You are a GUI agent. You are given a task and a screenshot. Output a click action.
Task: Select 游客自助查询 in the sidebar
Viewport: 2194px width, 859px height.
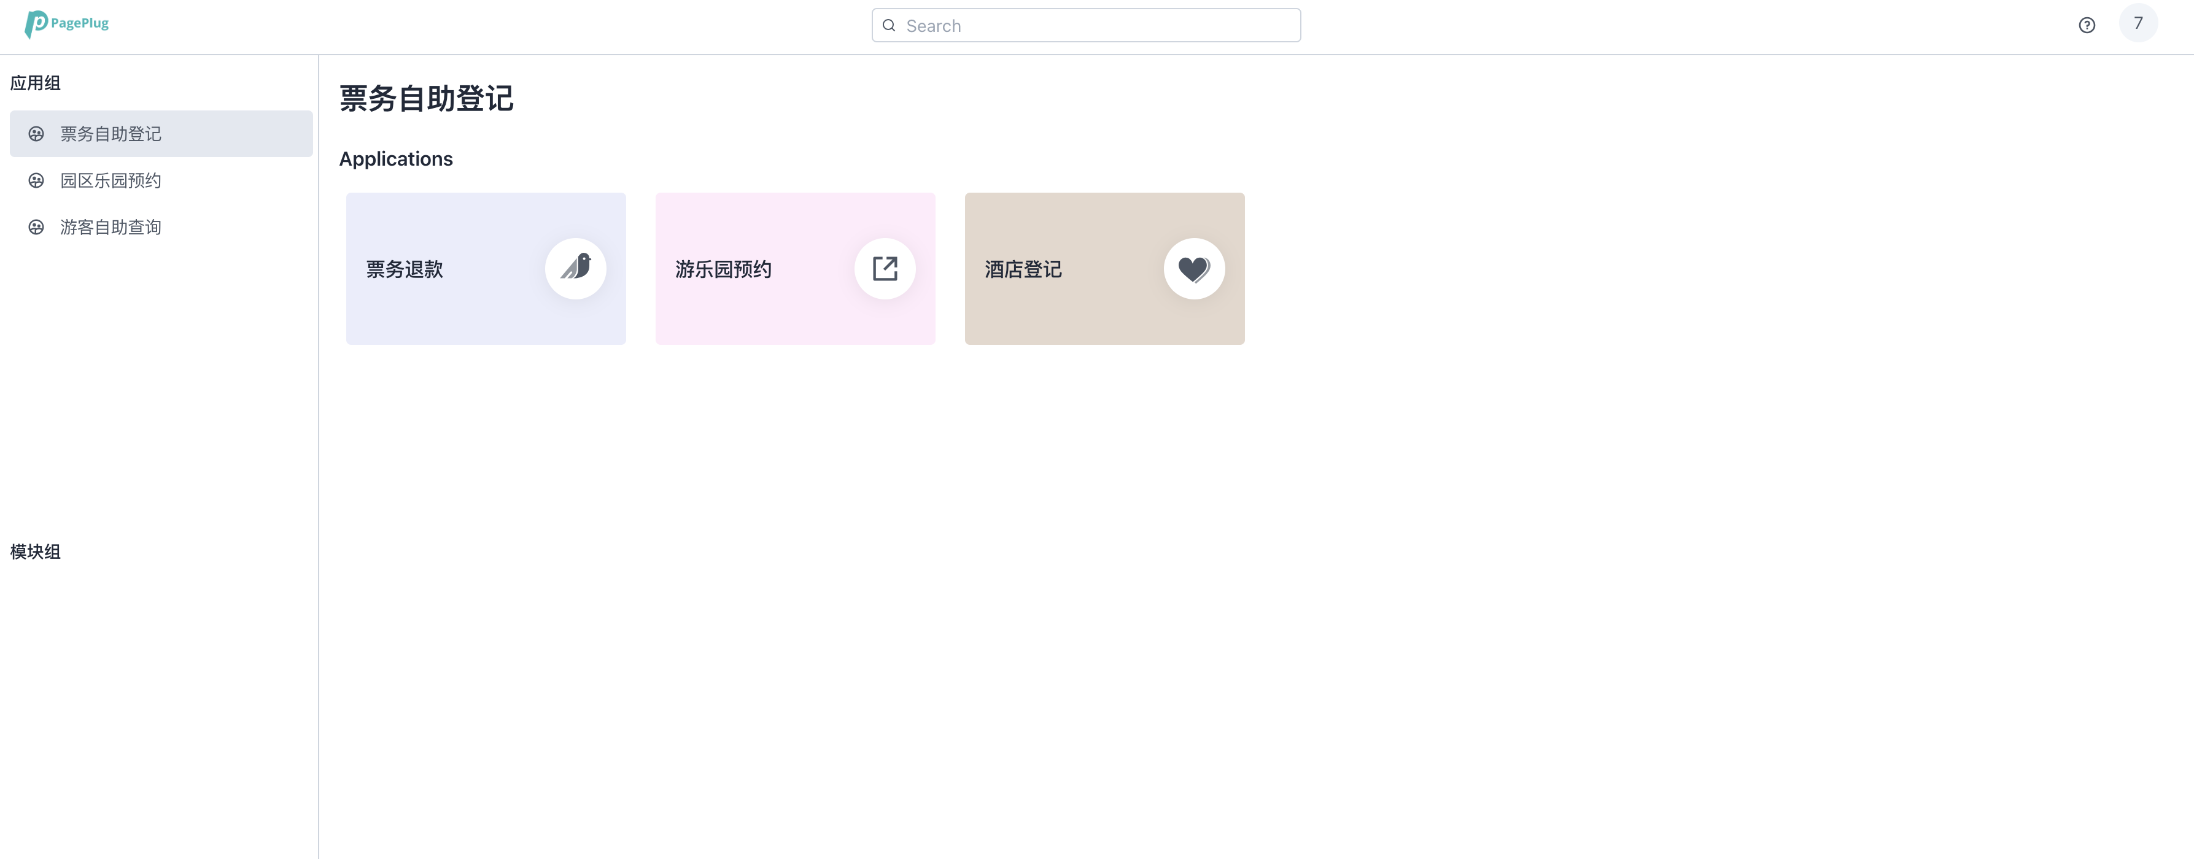coord(161,227)
